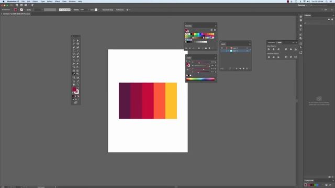
Task: Switch Swatches panel to thumbnail view
Action: pos(215,30)
